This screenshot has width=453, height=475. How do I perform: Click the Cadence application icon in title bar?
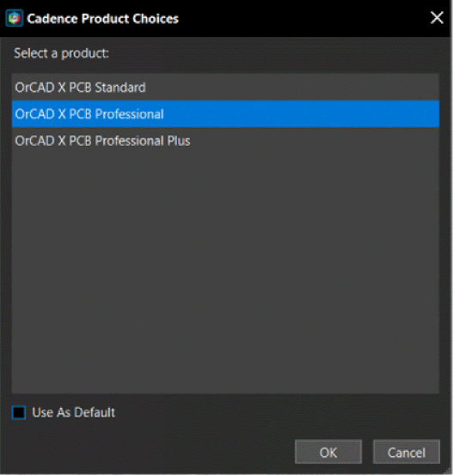click(15, 18)
